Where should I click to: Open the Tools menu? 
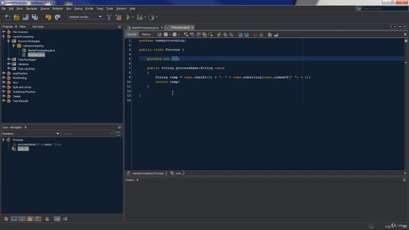[109, 8]
